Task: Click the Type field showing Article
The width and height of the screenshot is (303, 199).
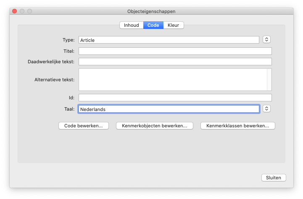Action: click(x=169, y=40)
